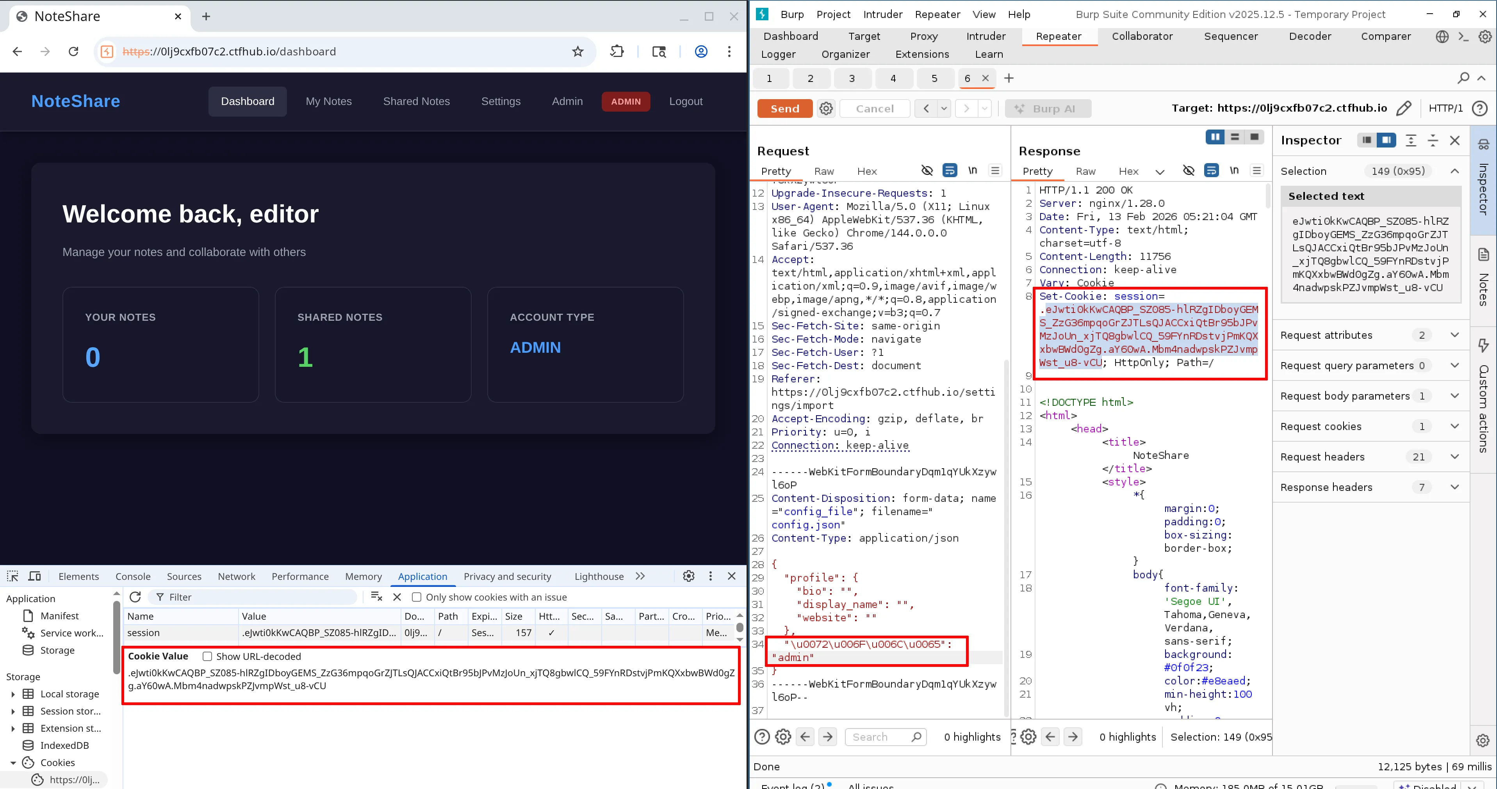This screenshot has width=1497, height=789.
Task: Expand Local storage in the Application sidebar
Action: (13, 694)
